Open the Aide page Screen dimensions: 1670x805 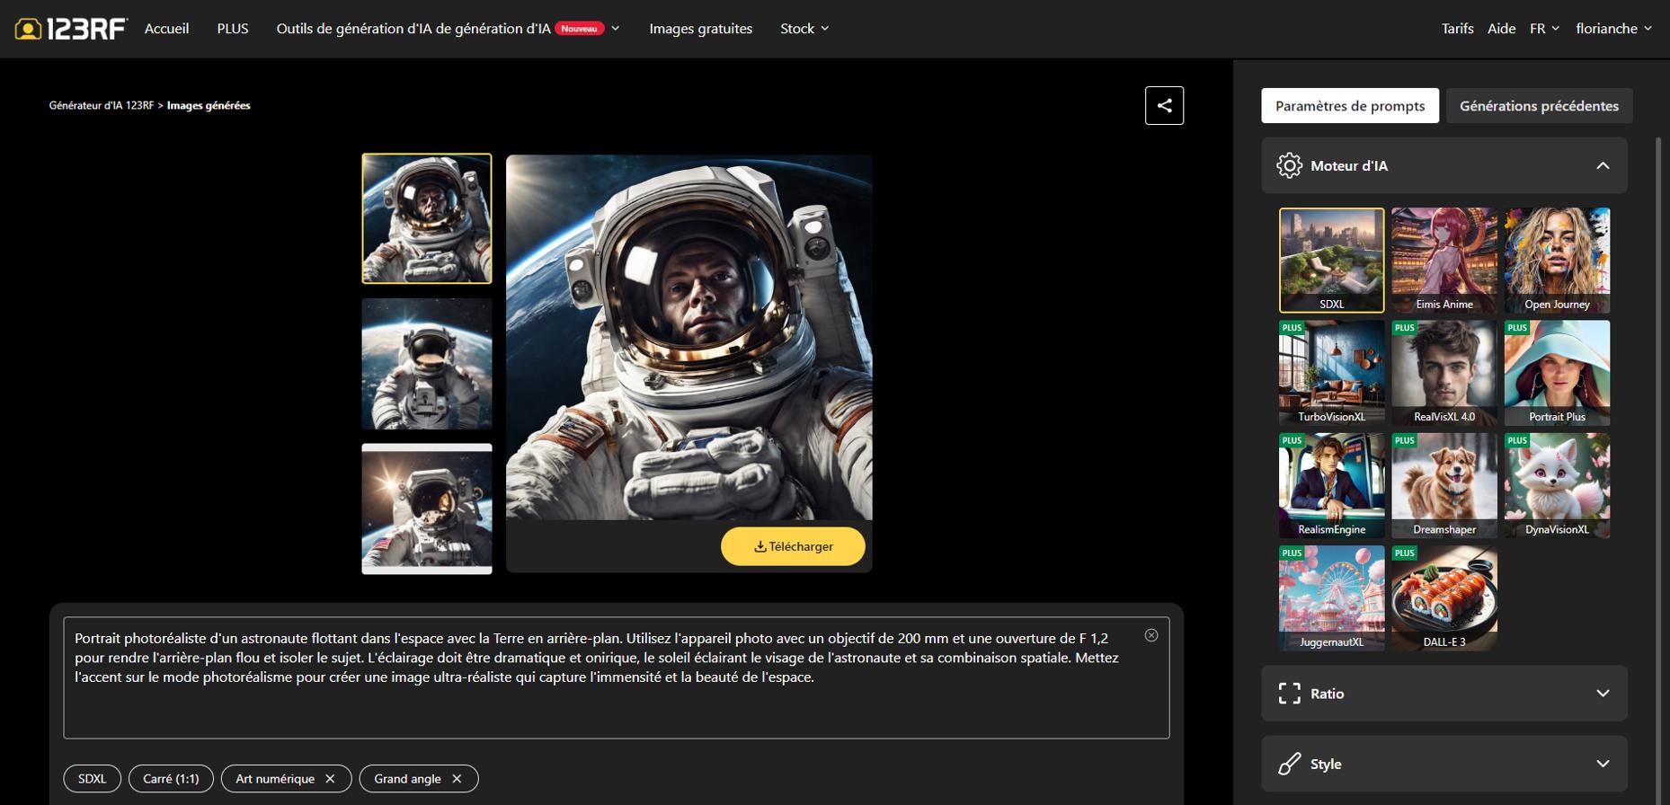point(1501,29)
